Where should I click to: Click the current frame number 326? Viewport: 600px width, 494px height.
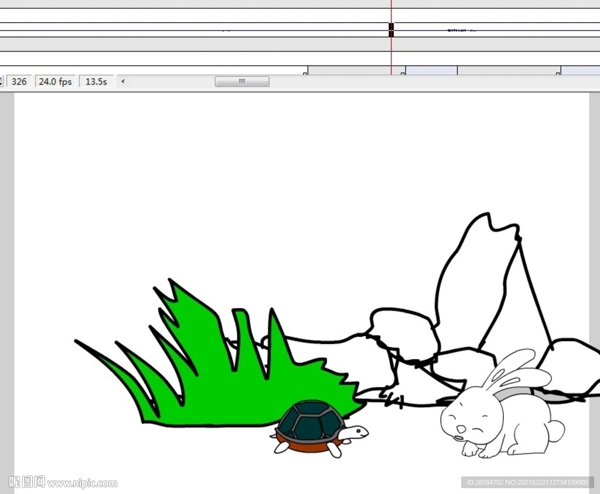[19, 81]
